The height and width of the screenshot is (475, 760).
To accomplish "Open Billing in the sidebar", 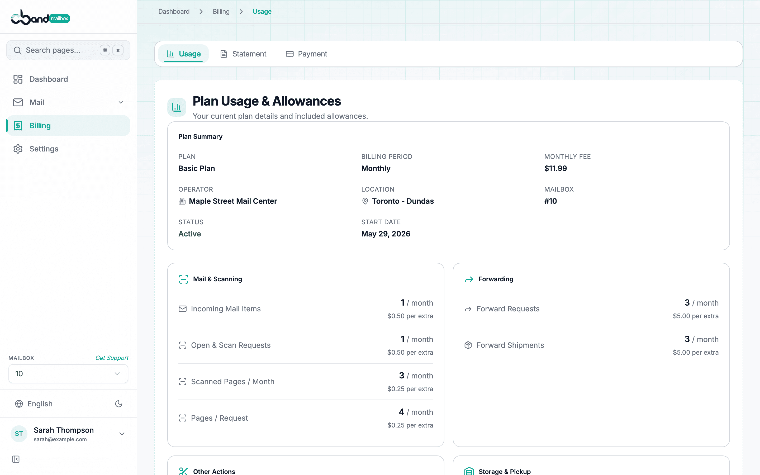I will [x=68, y=126].
